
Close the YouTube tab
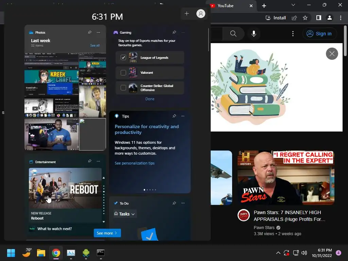251,6
